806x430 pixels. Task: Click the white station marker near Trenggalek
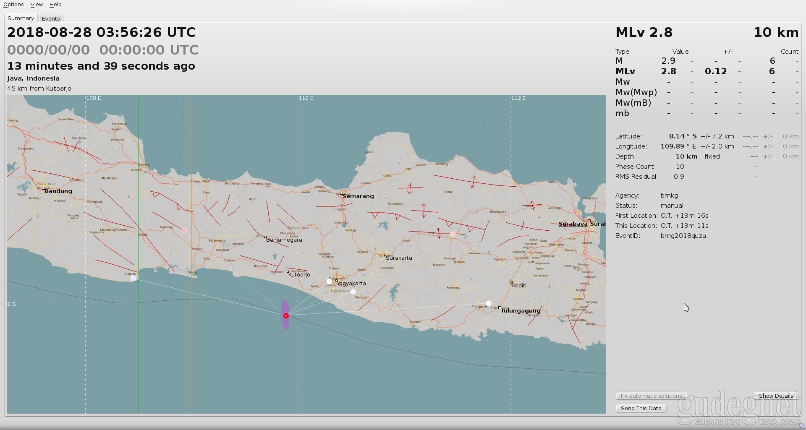point(488,303)
